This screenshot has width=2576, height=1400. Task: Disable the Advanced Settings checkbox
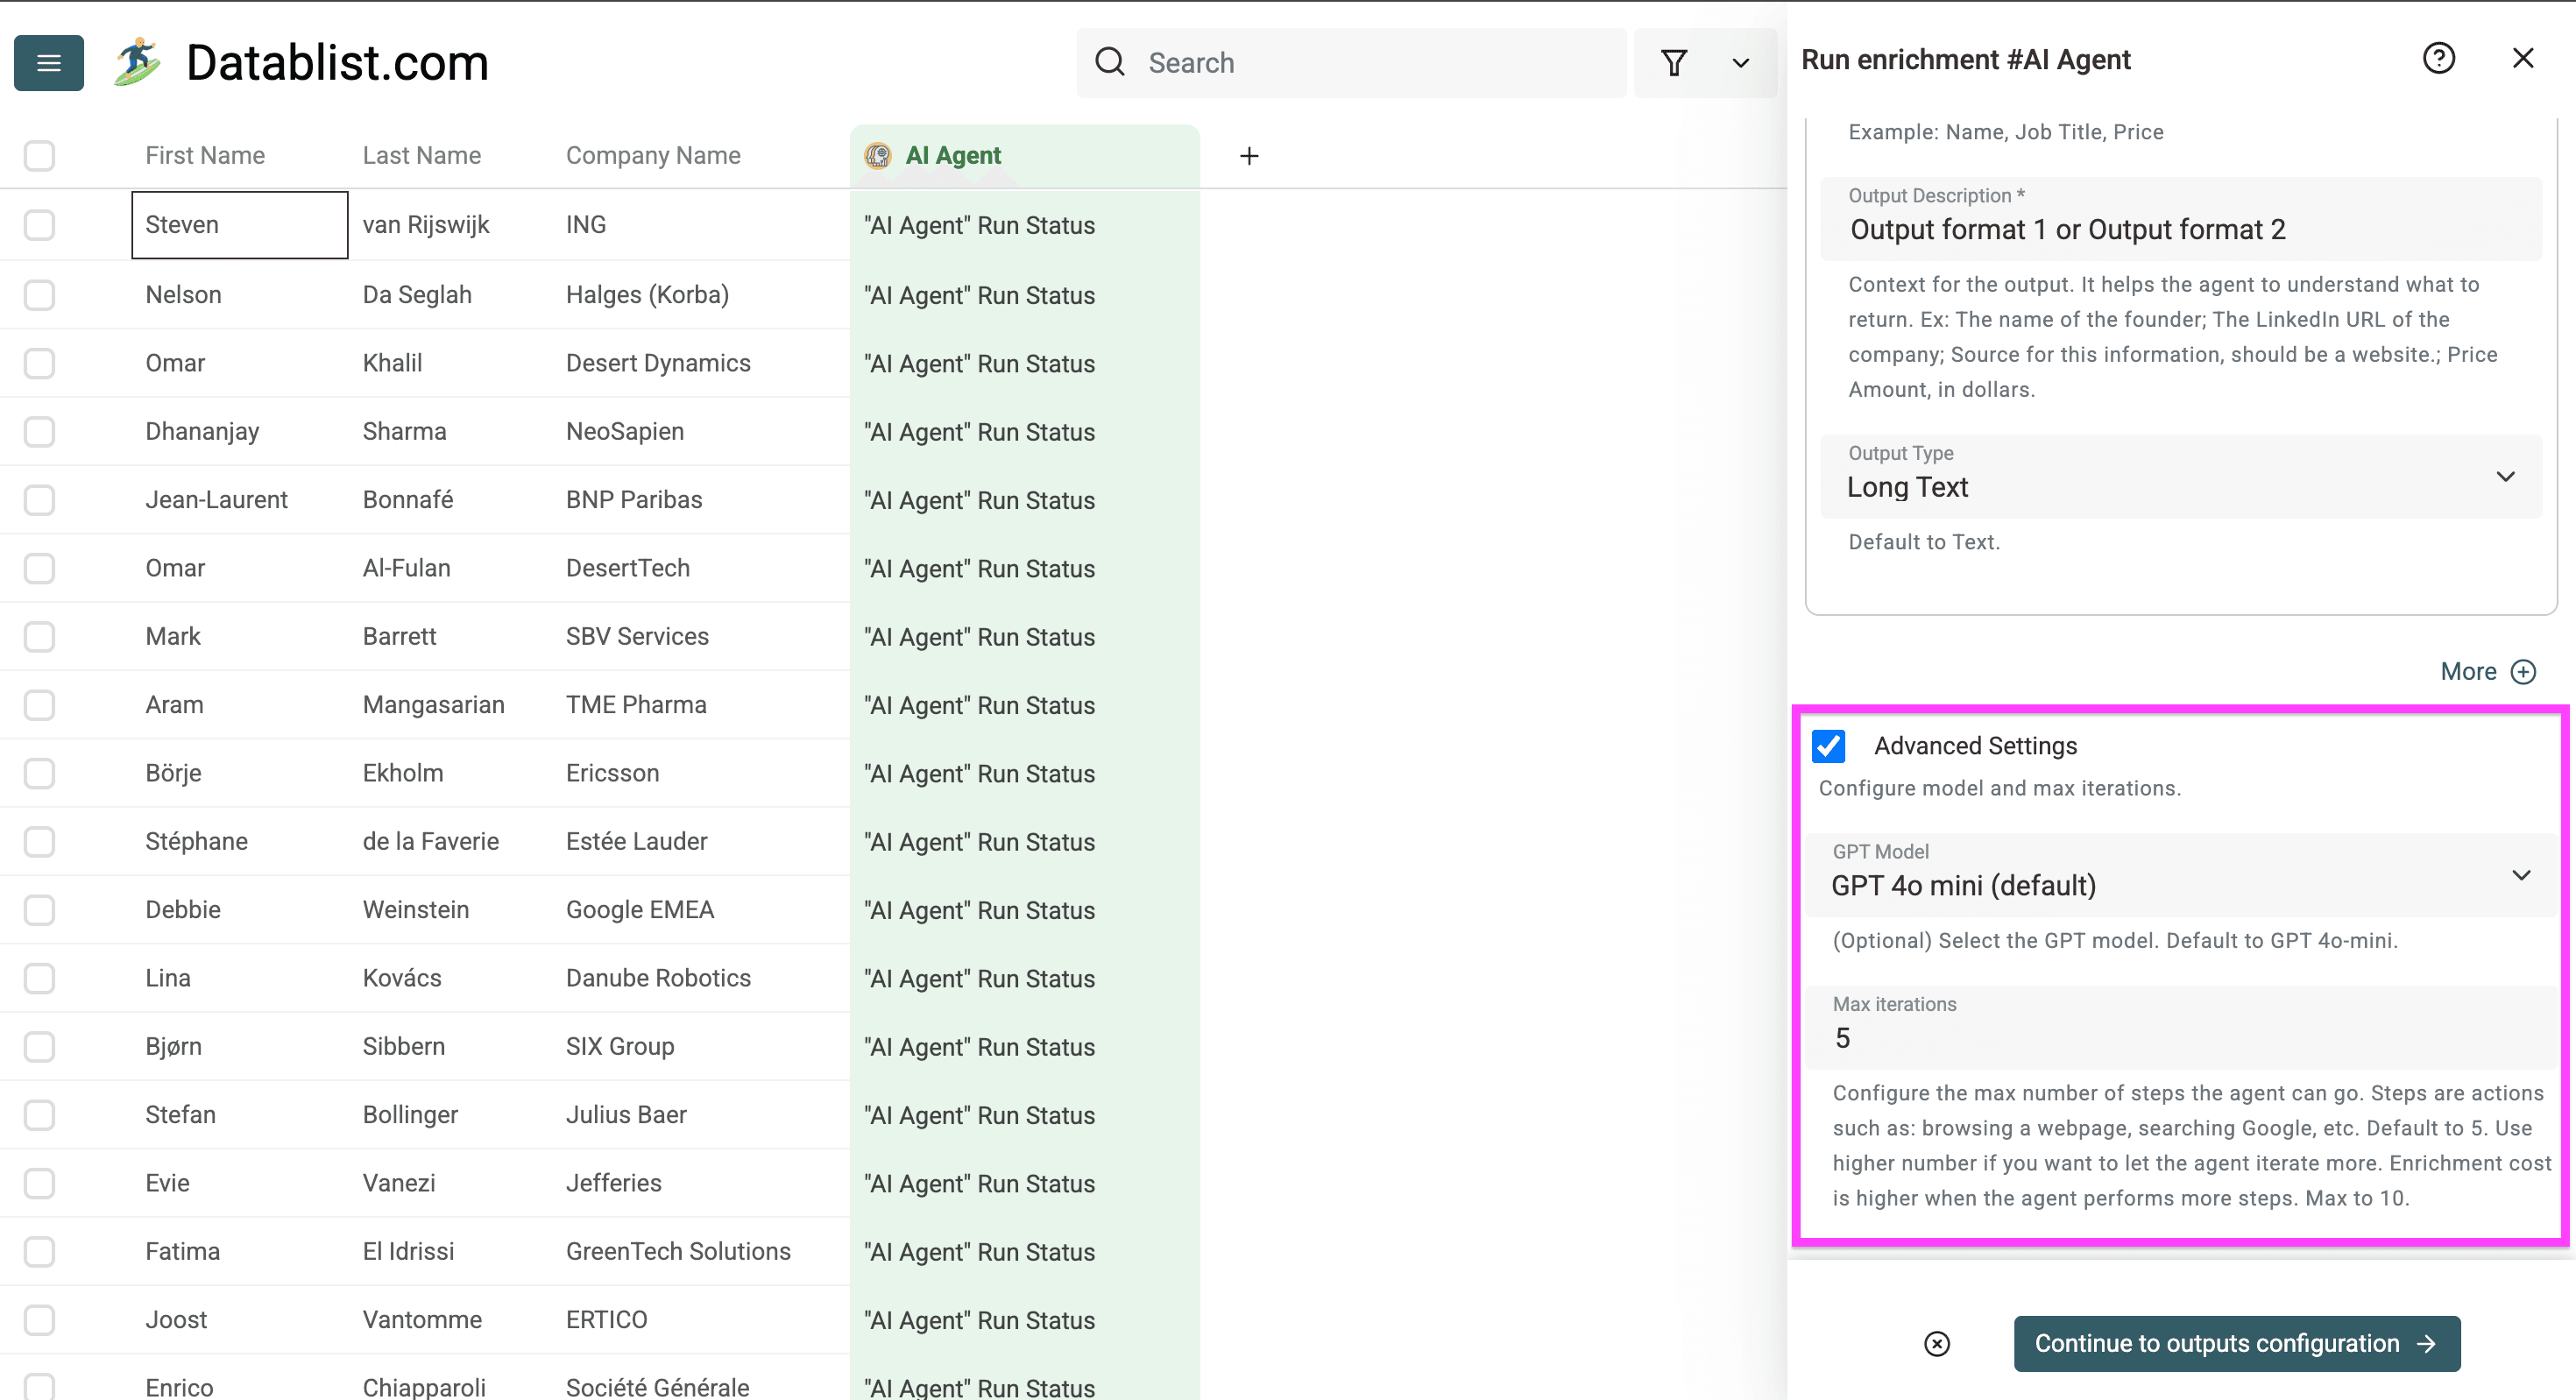point(1829,746)
